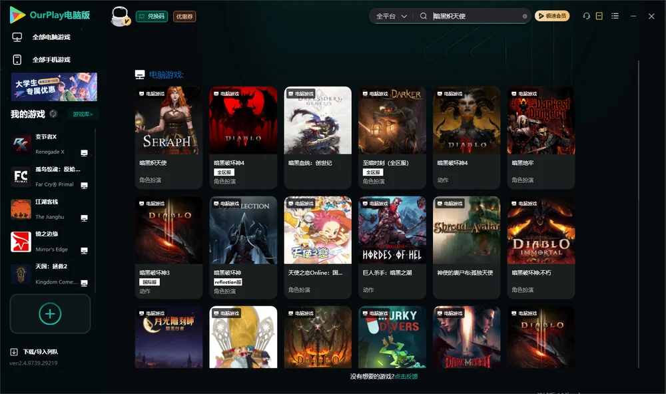
Task: Open the 暗黑破坏神4 全区服 red card
Action: (x=243, y=138)
